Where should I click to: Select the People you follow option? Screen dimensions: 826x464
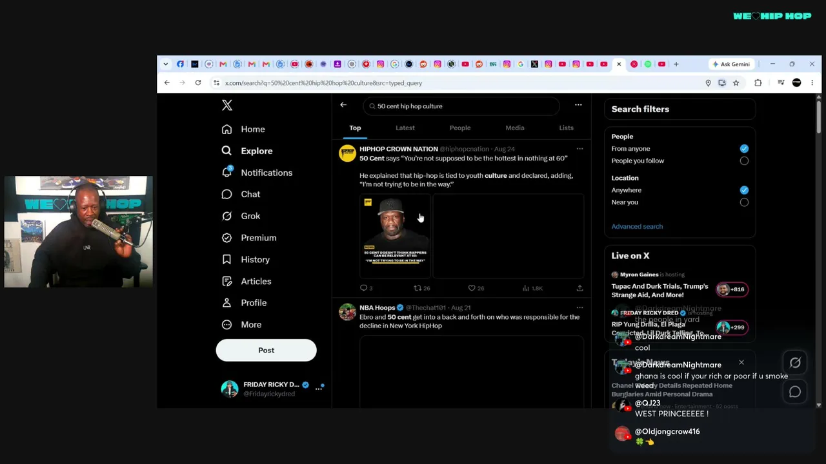point(744,160)
